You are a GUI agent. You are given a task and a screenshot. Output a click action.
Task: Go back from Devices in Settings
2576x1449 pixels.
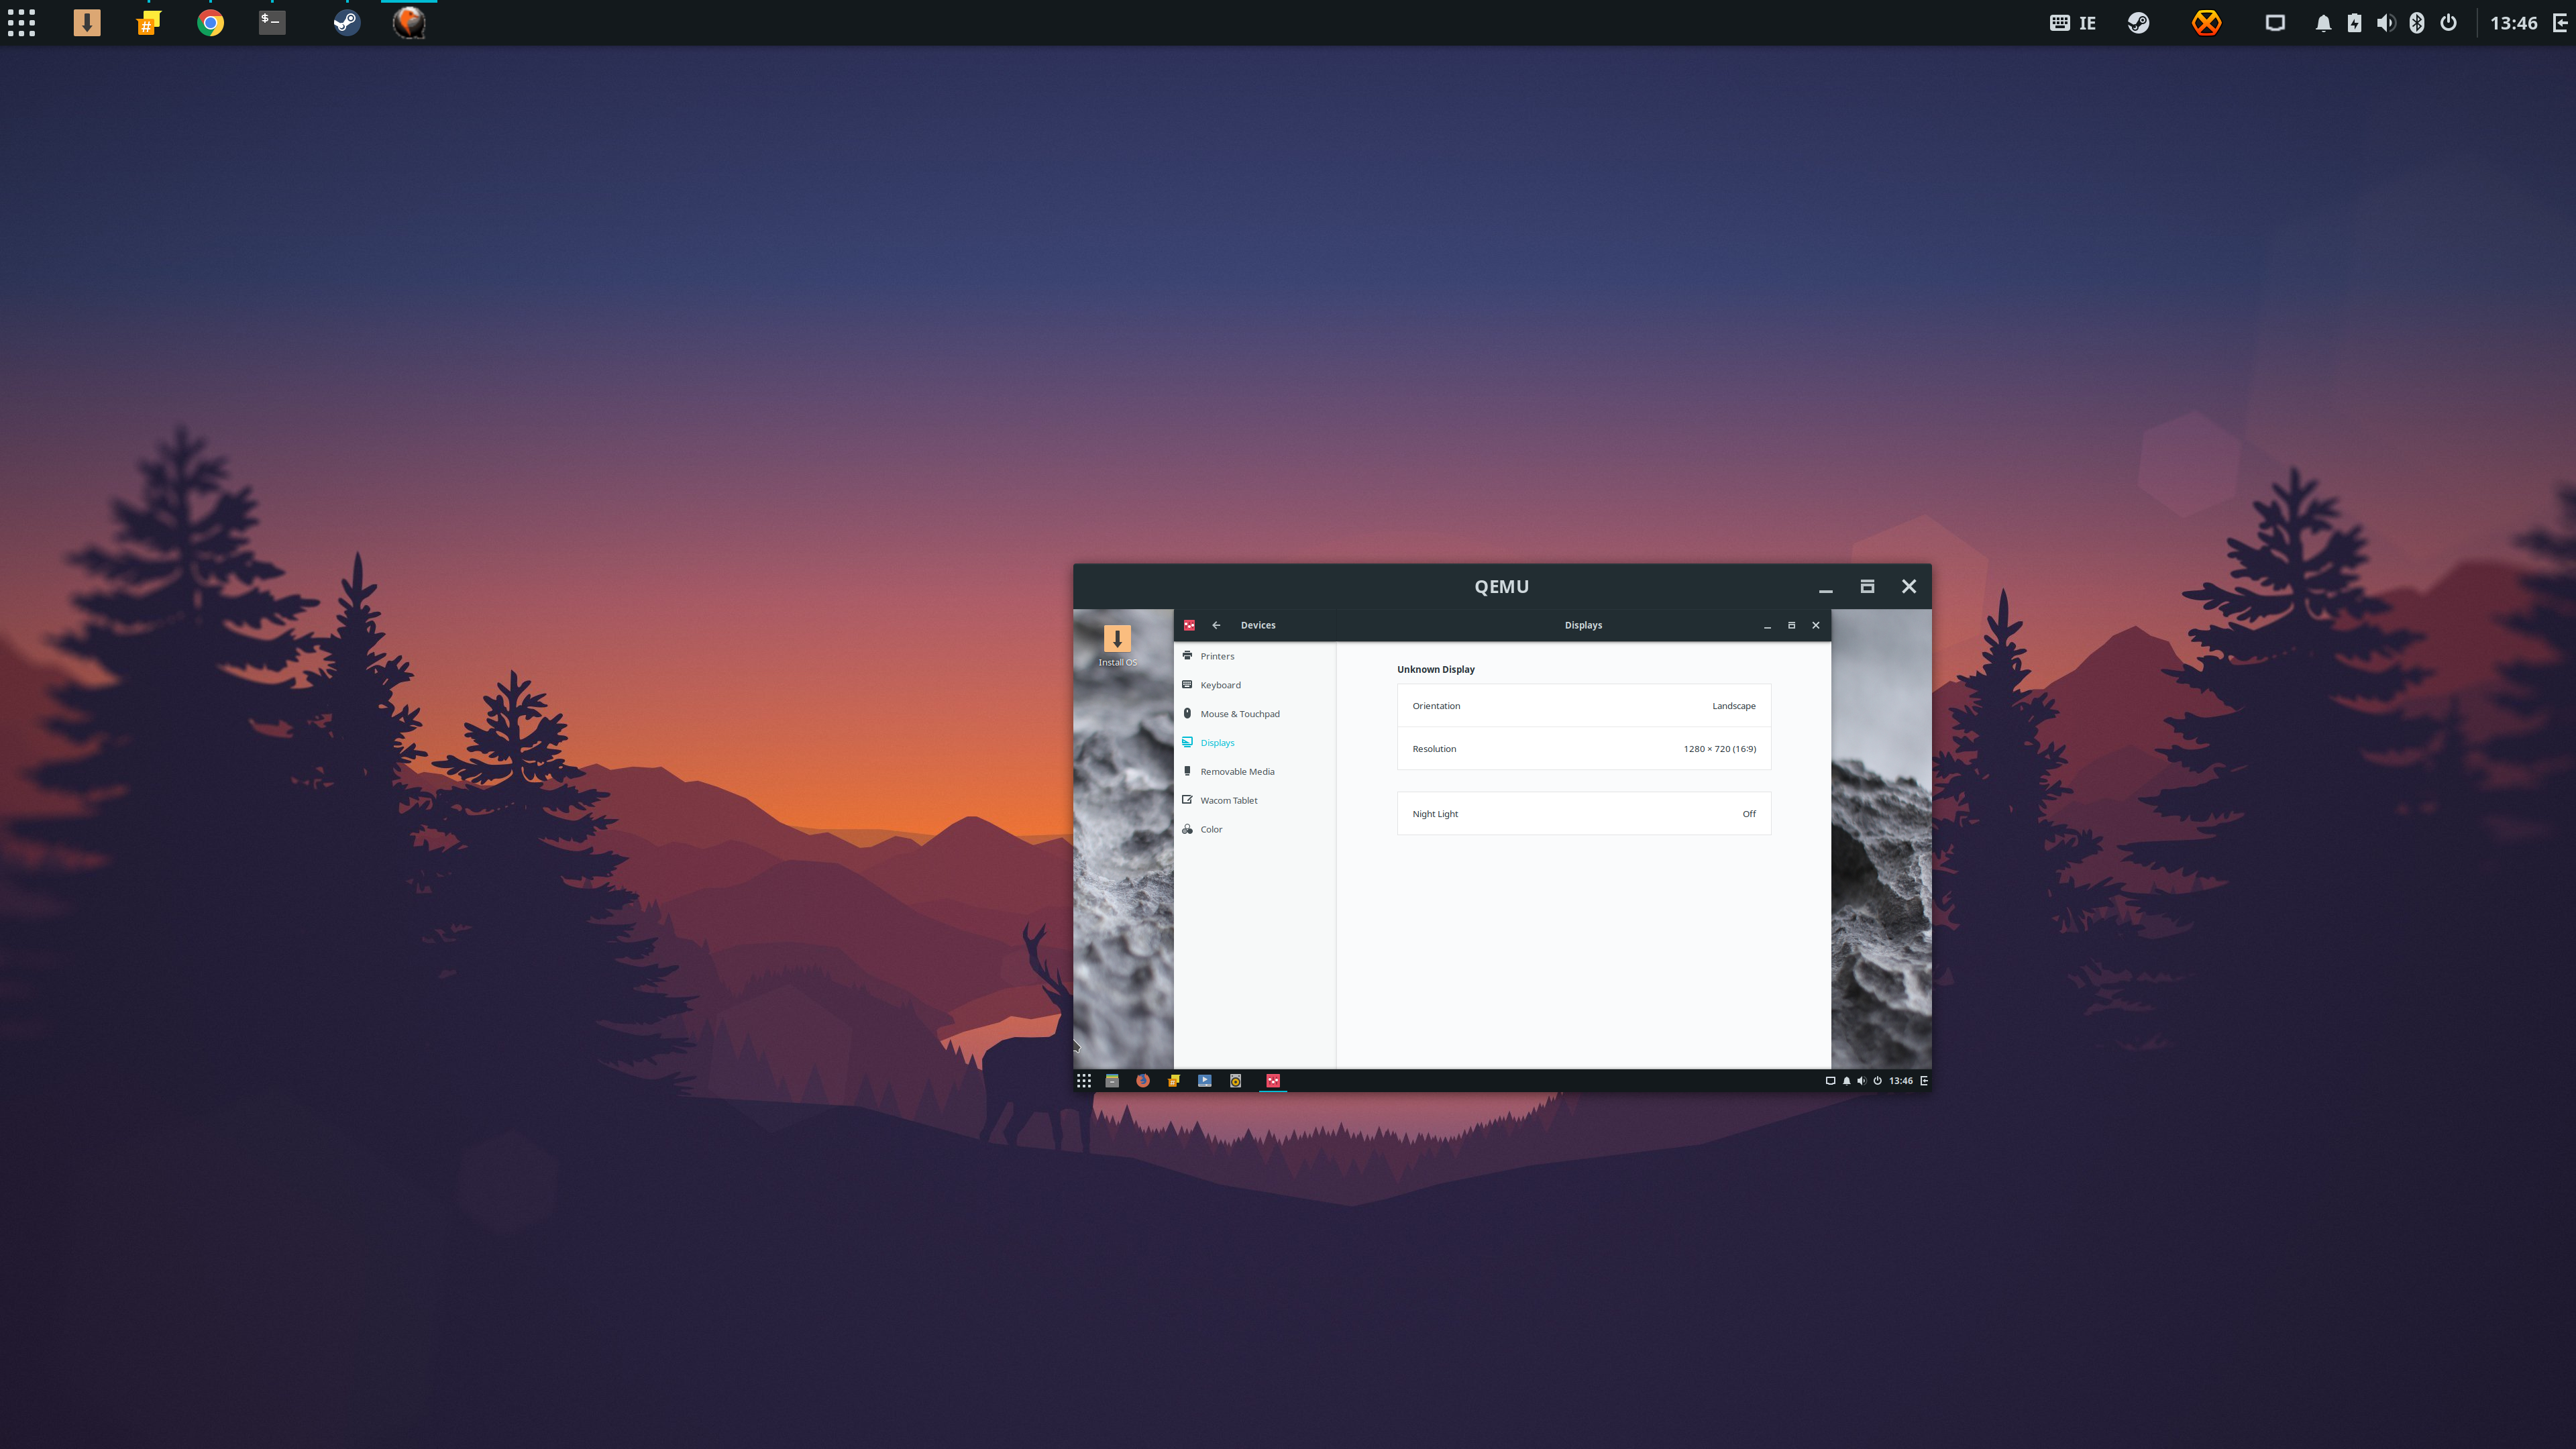(x=1216, y=625)
